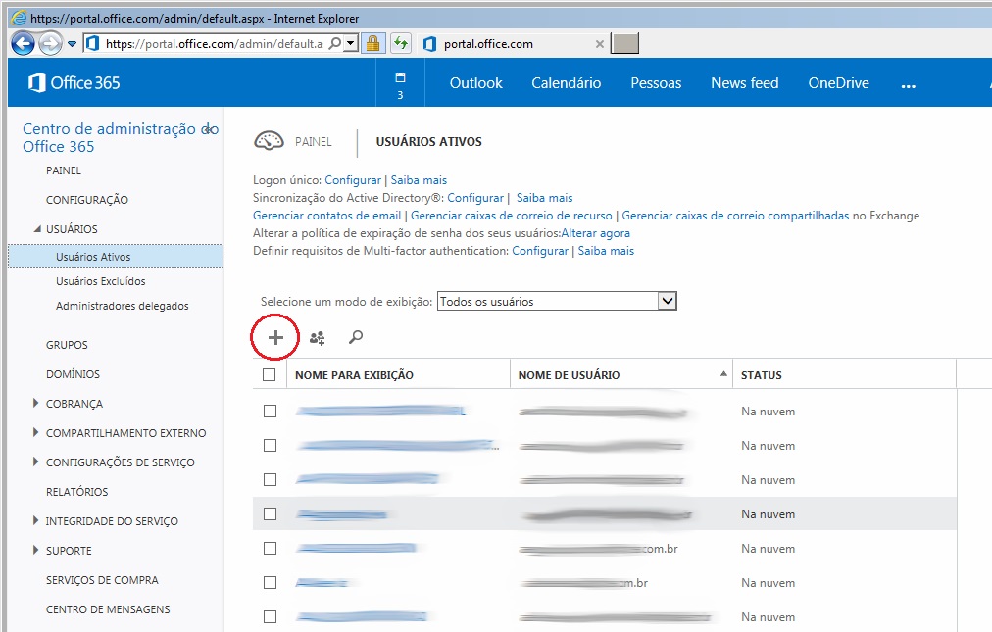This screenshot has height=632, width=992.
Task: Click the PAINEL breadcrumb link
Action: pyautogui.click(x=313, y=142)
